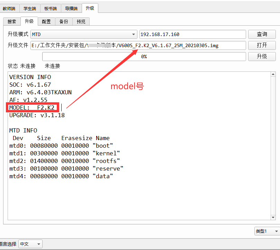Start upgrade with the 升级 button
Screen dimensions: 280x250
(x=262, y=57)
